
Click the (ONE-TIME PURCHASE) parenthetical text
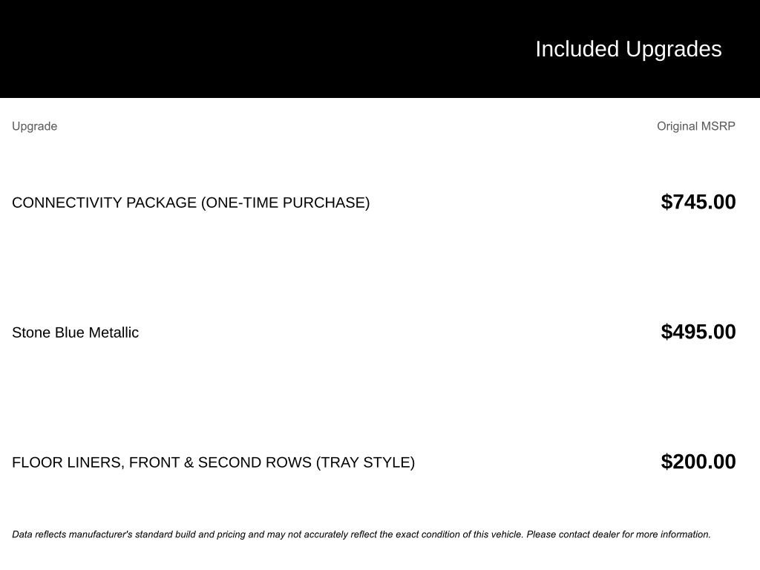pyautogui.click(x=285, y=203)
